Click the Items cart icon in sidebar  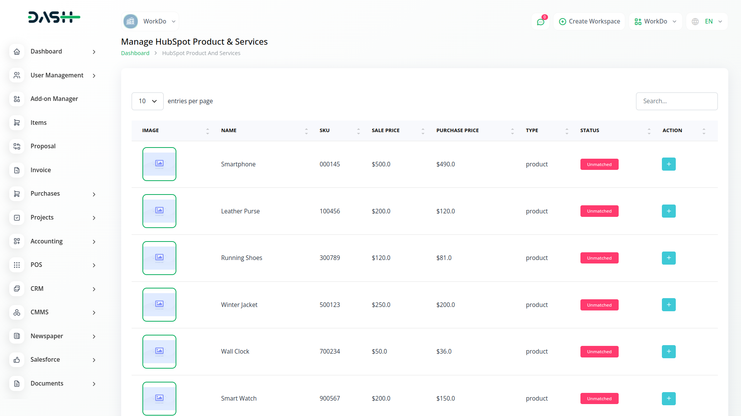coord(17,122)
